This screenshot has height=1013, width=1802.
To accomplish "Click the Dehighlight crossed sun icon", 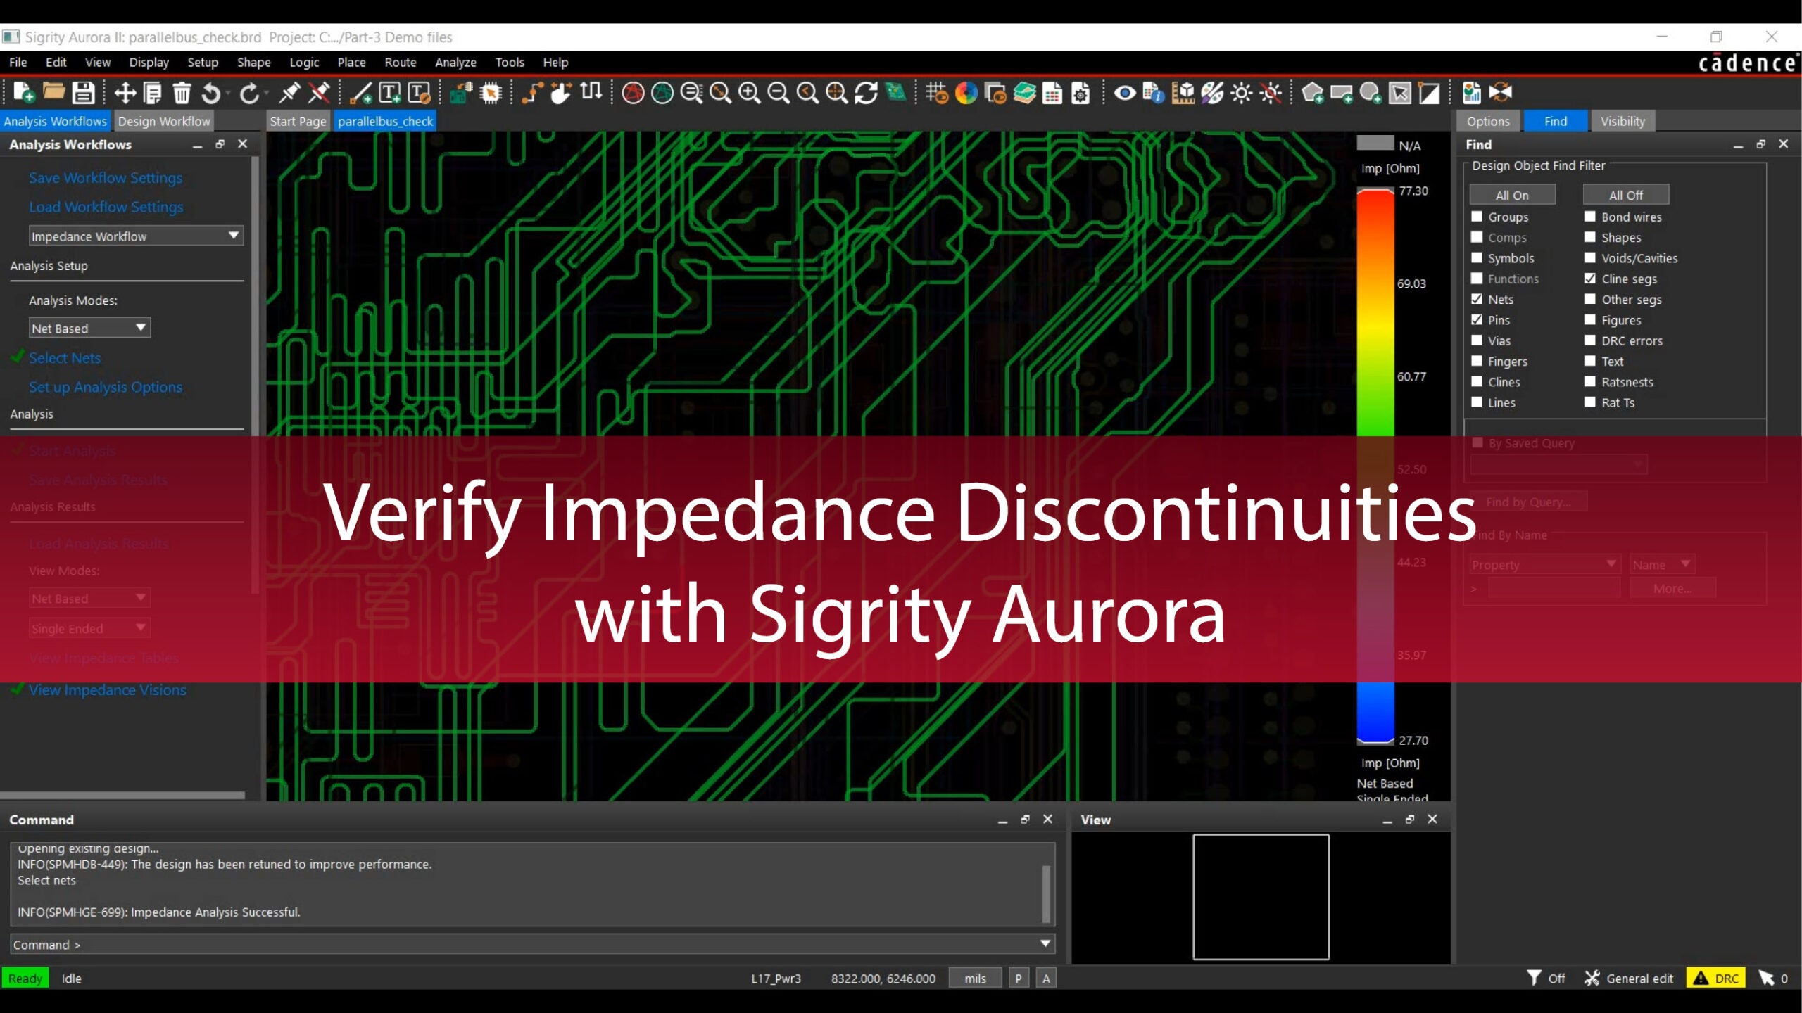I will coord(1271,92).
